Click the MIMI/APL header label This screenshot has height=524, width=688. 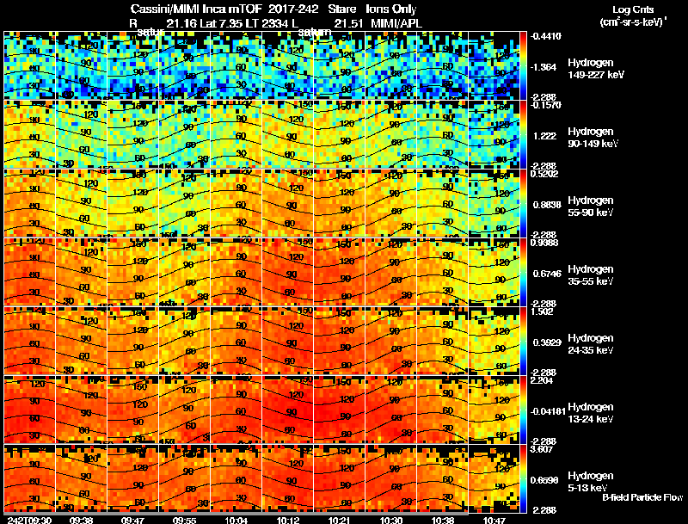pyautogui.click(x=396, y=23)
